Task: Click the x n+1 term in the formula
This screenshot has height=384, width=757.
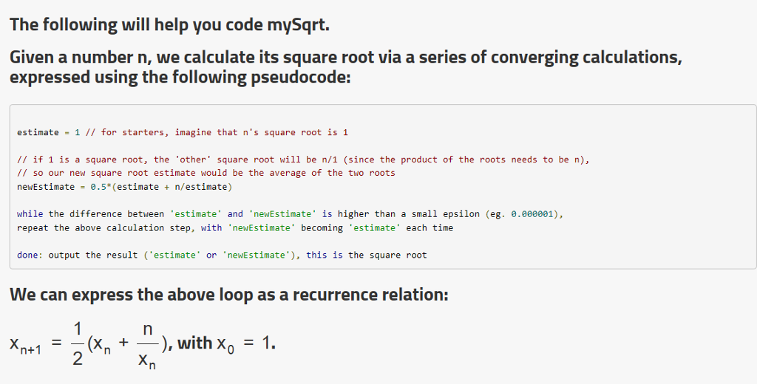Action: (26, 344)
